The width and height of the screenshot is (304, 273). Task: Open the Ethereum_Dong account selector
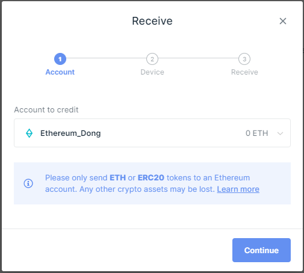pos(152,133)
